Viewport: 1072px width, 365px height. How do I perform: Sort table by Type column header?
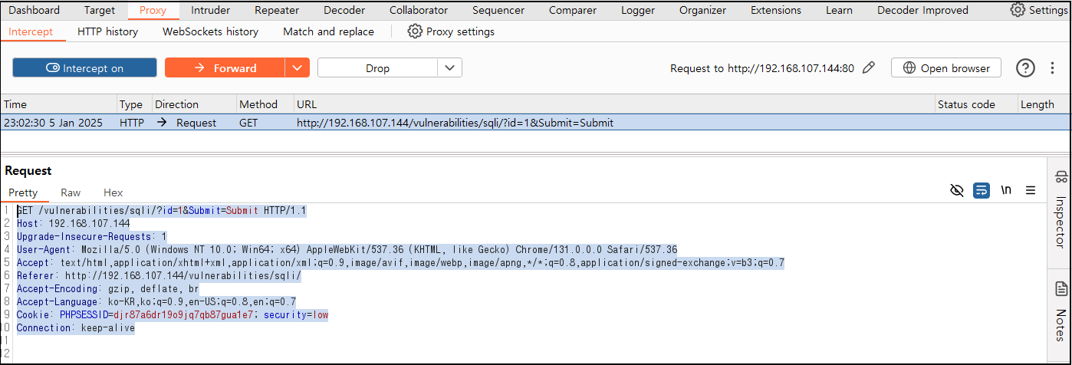[x=133, y=104]
